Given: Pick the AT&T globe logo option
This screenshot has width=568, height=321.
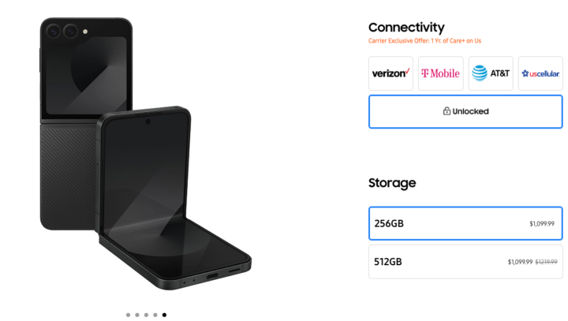Looking at the screenshot, I should click(x=491, y=73).
